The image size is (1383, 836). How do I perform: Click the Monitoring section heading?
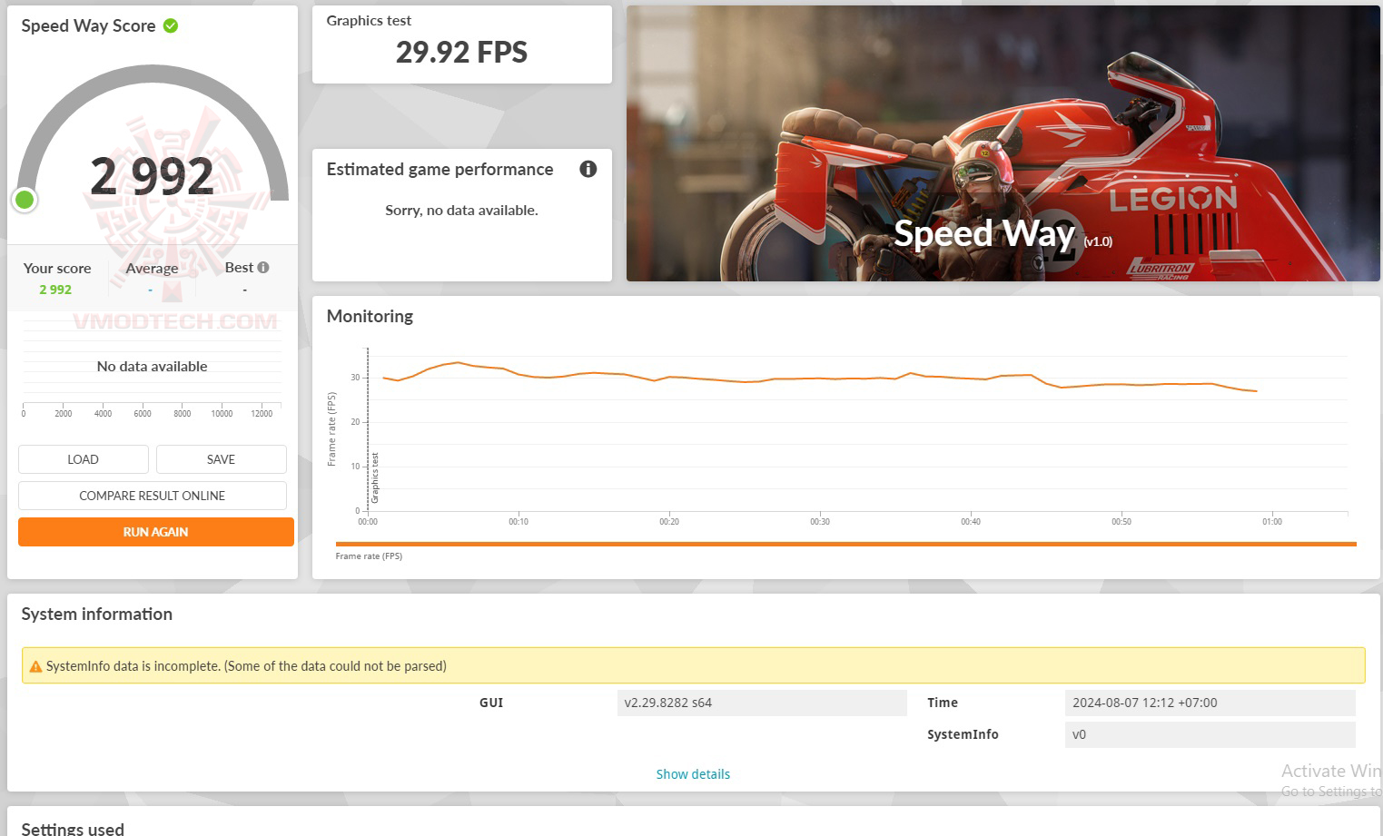pyautogui.click(x=370, y=316)
